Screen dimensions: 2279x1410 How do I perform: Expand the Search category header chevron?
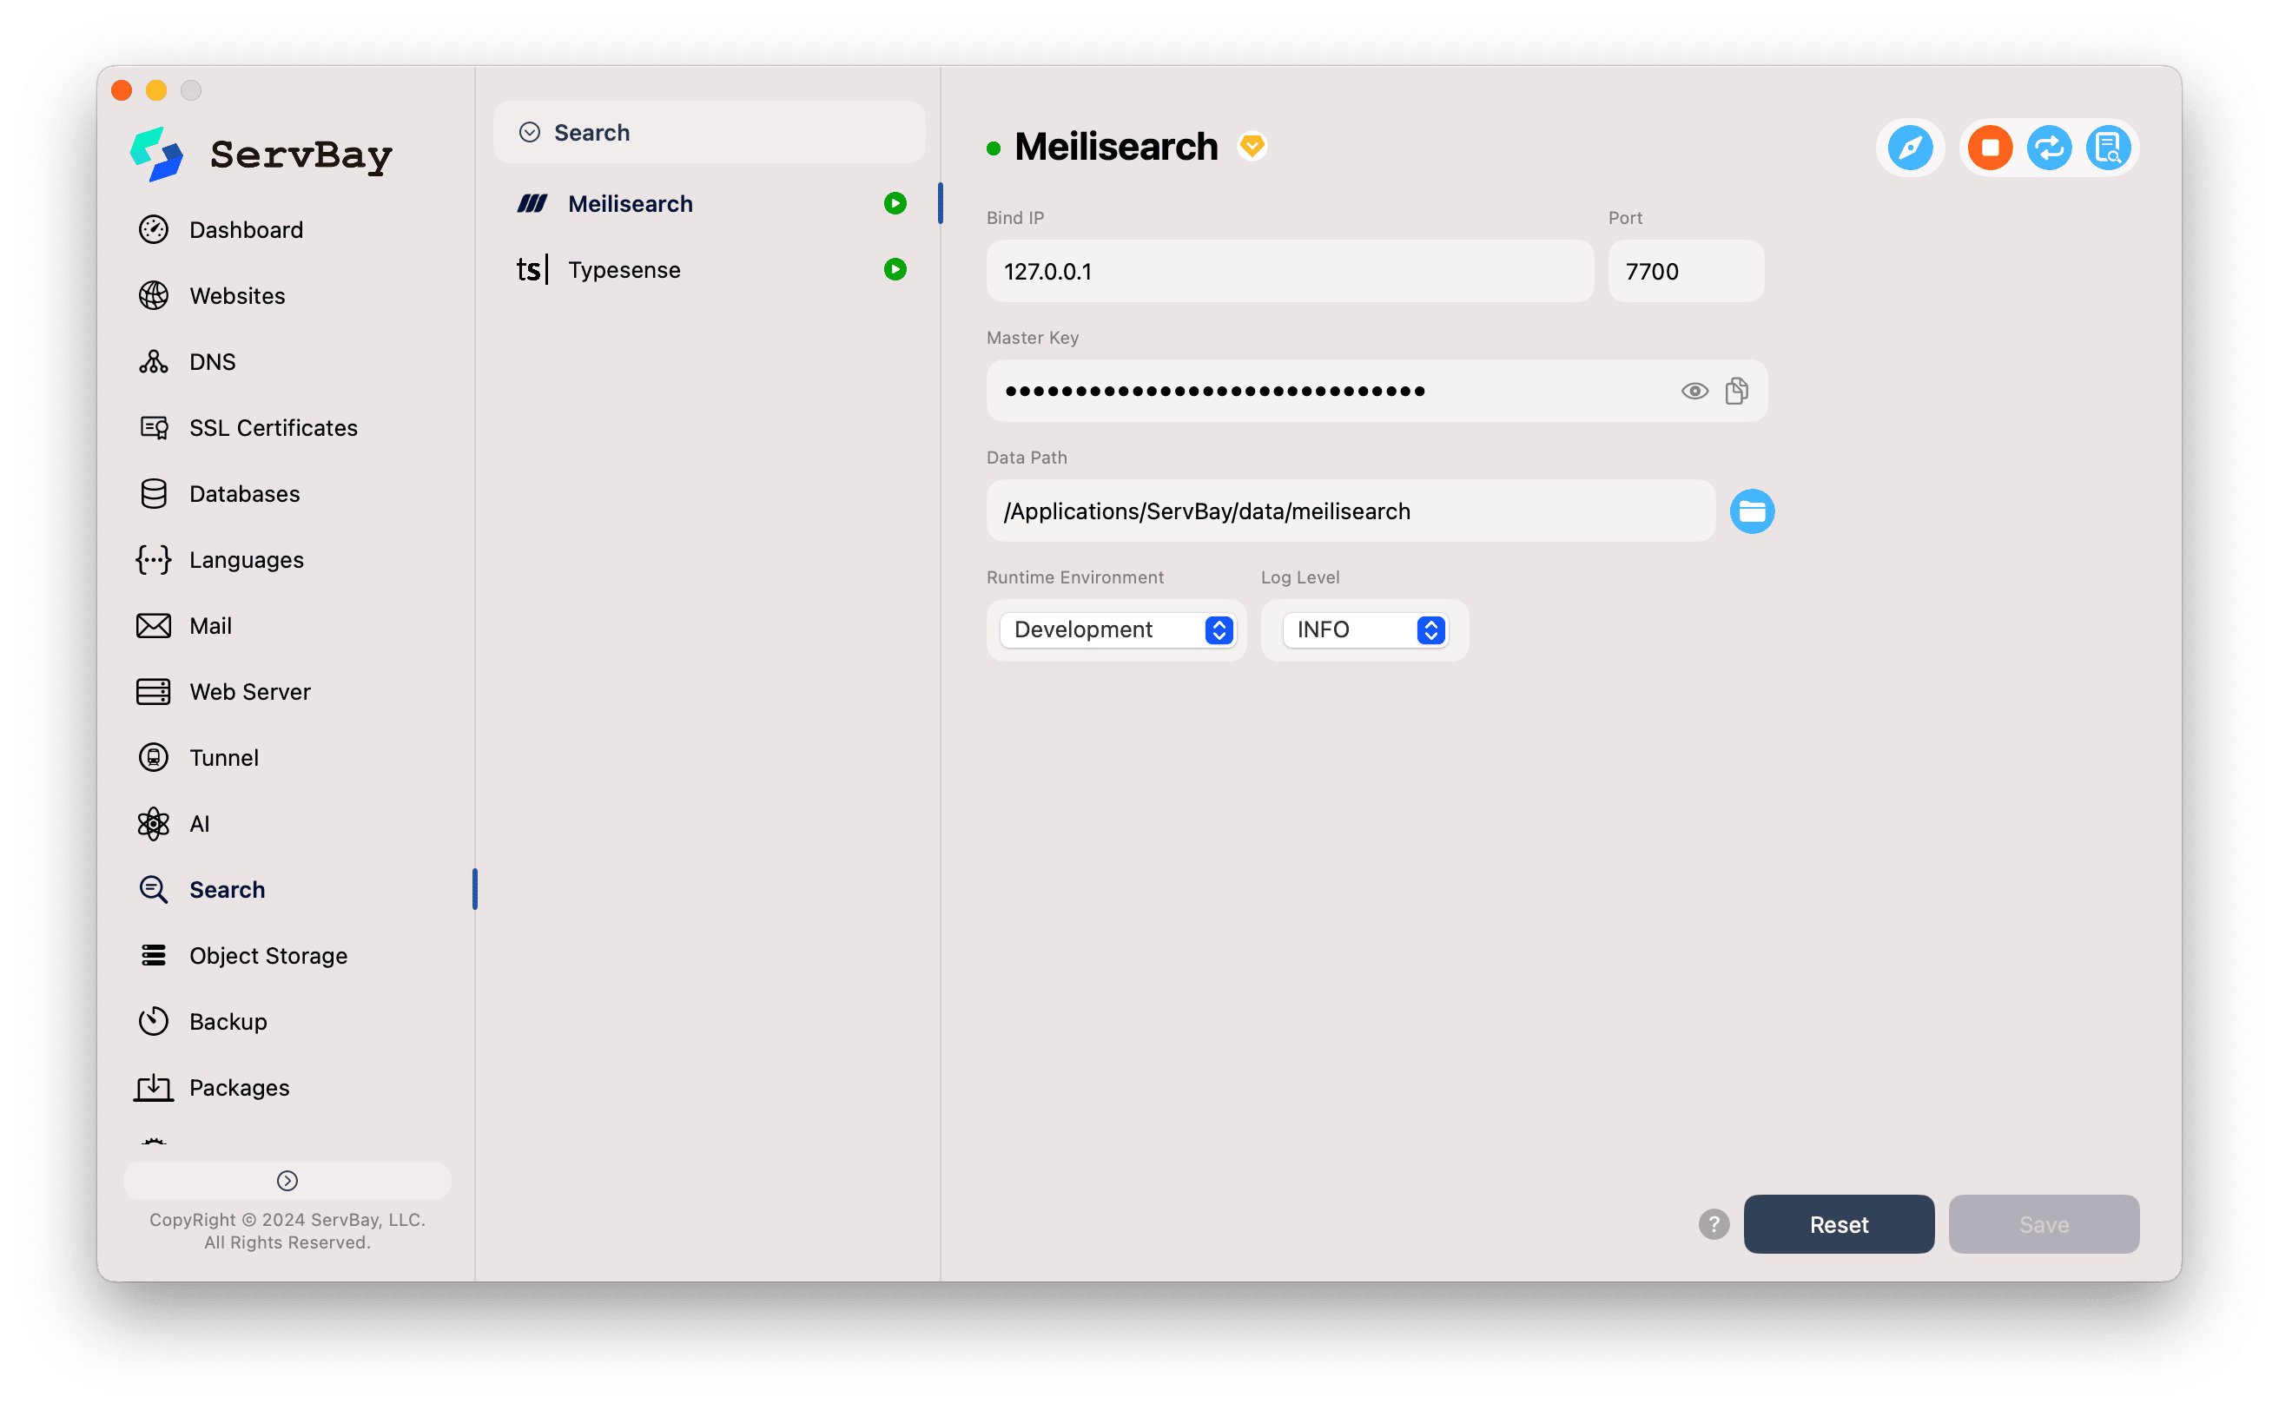point(530,133)
